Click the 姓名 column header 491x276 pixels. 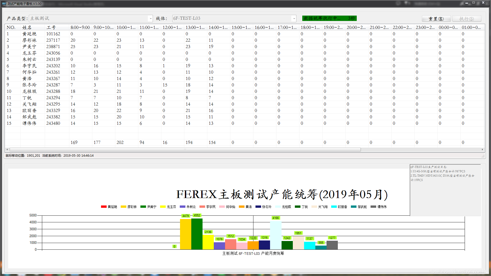point(27,27)
